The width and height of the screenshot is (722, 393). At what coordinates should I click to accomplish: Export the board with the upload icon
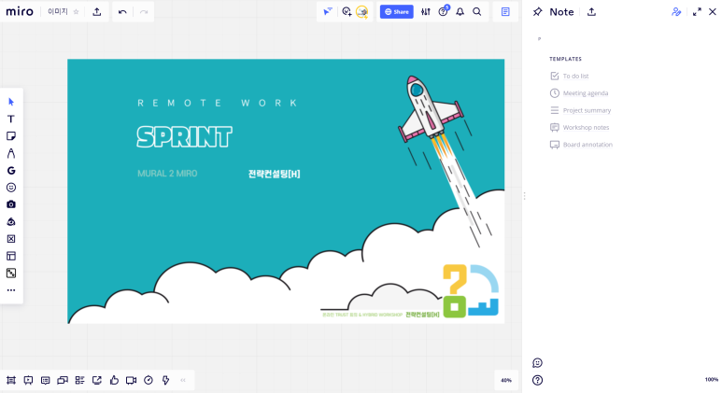(97, 12)
